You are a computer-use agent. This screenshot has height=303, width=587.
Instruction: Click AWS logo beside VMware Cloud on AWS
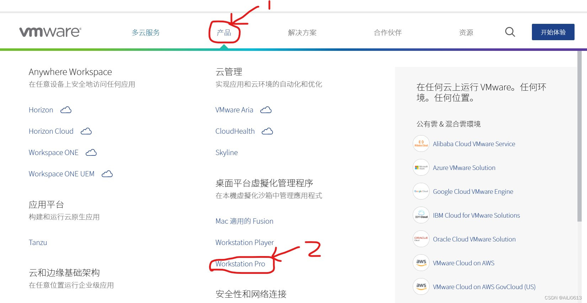point(421,263)
